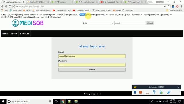Open the People icon in taskbar
This screenshot has height=104, width=184.
coord(152,101)
